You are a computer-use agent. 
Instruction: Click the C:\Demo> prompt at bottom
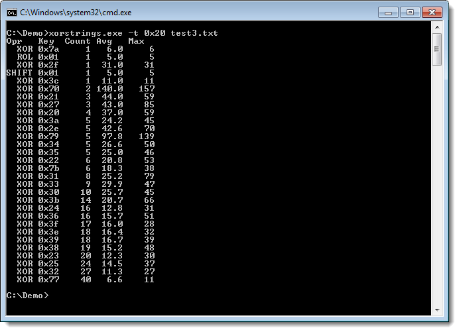coord(27,296)
